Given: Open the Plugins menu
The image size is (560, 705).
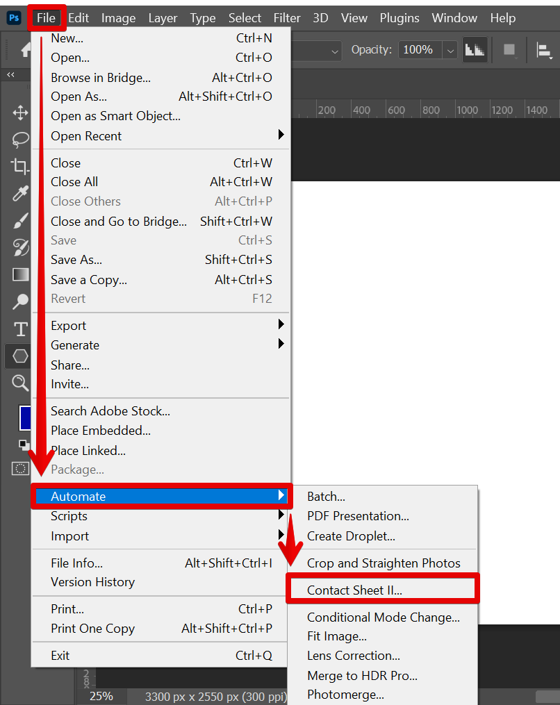Looking at the screenshot, I should click(x=400, y=18).
